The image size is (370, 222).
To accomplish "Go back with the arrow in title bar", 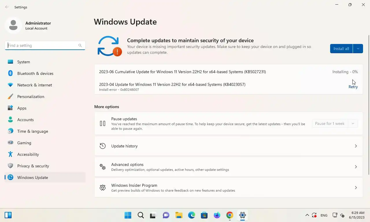I will click(7, 7).
